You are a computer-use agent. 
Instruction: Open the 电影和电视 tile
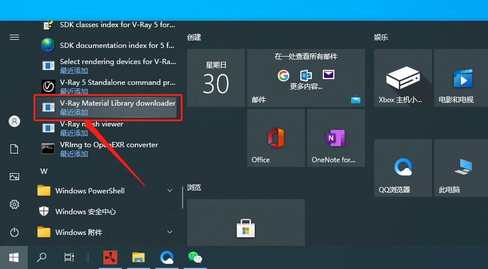(x=461, y=78)
